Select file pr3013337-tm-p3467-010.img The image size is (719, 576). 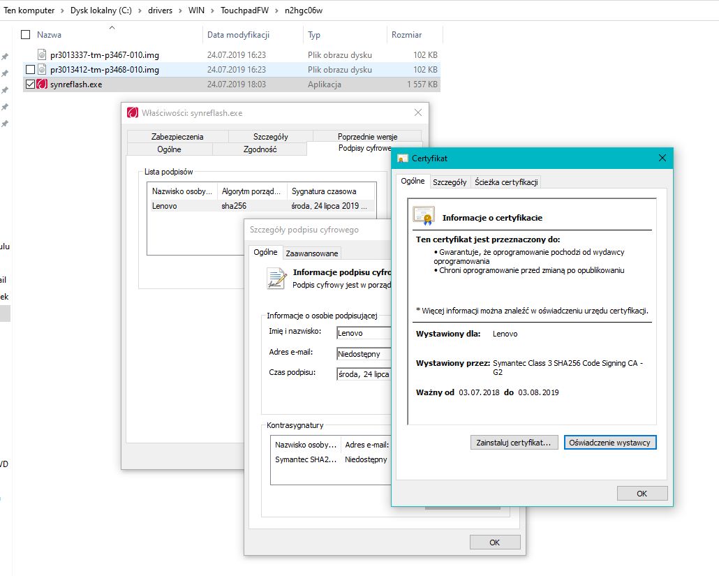coord(105,55)
